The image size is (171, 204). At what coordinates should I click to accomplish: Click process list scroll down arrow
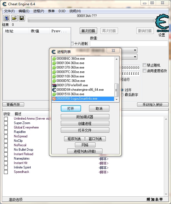(x=117, y=100)
